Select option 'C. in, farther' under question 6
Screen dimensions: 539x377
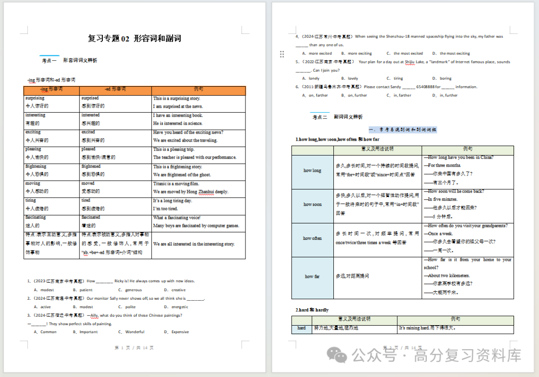click(399, 95)
